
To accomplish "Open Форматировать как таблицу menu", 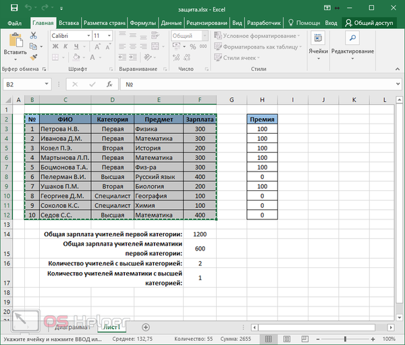I will 258,47.
